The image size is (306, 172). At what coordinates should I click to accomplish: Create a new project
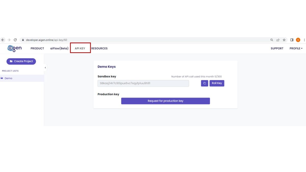(x=21, y=61)
